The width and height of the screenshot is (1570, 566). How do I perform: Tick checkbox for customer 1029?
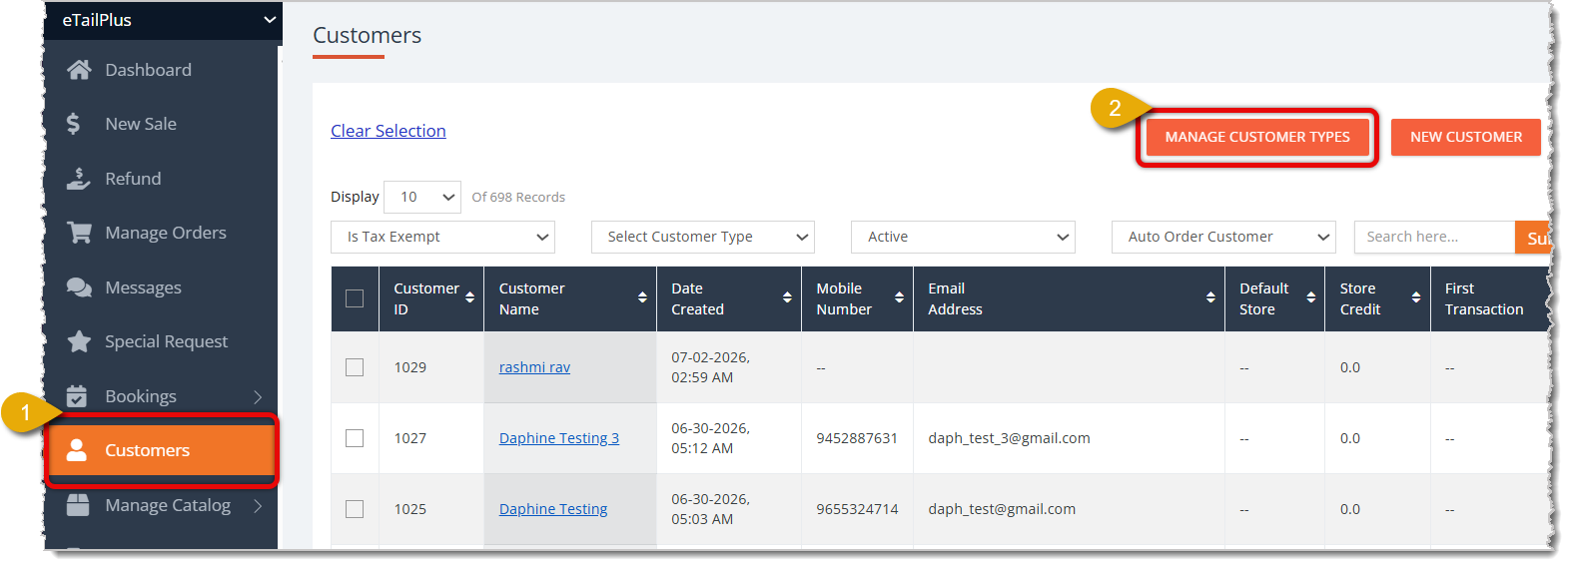pyautogui.click(x=355, y=367)
